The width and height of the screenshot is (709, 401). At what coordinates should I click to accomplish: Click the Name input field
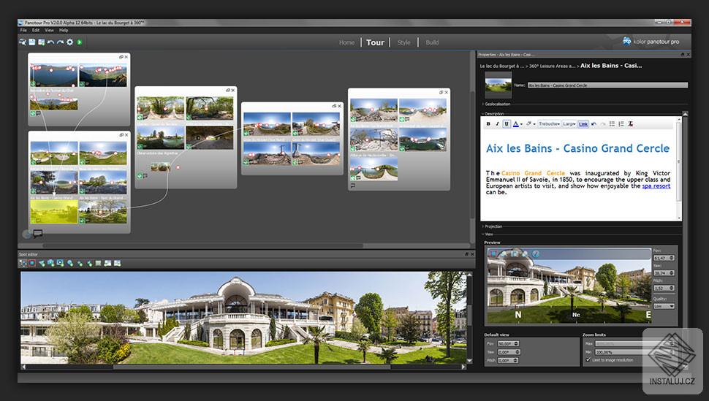point(607,85)
